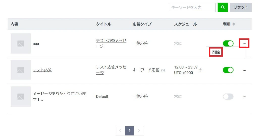Open three-dot menu for テスト応答 row
Screen dimensions: 258x139
(x=244, y=70)
